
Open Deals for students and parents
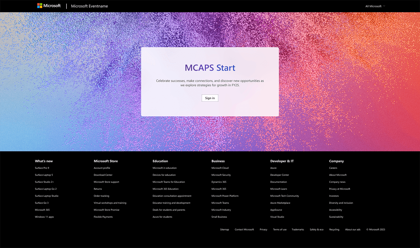coord(169,210)
